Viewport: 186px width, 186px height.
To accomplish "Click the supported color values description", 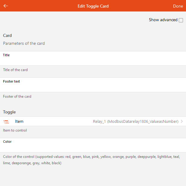I will click(x=91, y=160).
